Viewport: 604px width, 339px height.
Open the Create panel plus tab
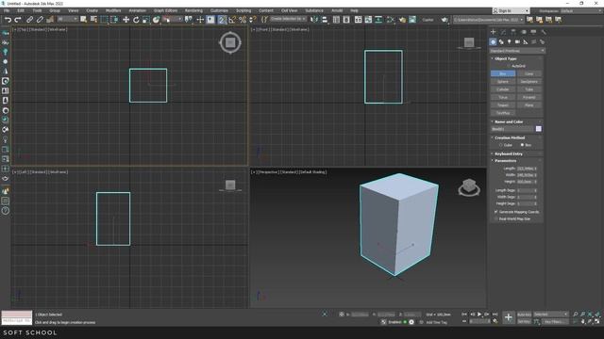(493, 32)
